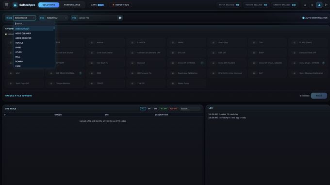The image size is (330, 185).
Task: Choose AEBI SCHMIDT from brand list
Action: tap(33, 29)
